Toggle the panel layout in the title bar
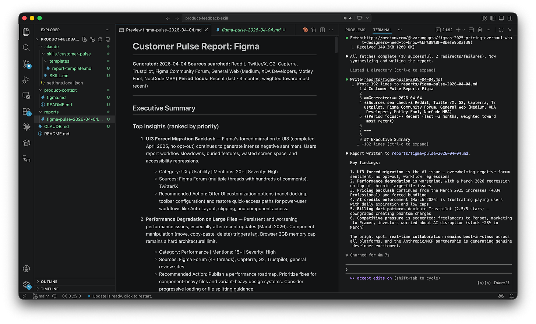536x324 pixels. click(501, 18)
